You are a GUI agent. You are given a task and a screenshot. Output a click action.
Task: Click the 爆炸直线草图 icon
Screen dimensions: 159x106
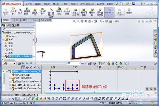point(100,12)
